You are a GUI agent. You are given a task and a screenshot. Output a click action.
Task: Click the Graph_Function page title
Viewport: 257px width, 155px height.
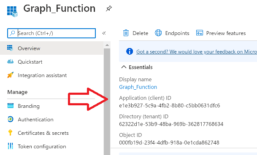pos(60,8)
